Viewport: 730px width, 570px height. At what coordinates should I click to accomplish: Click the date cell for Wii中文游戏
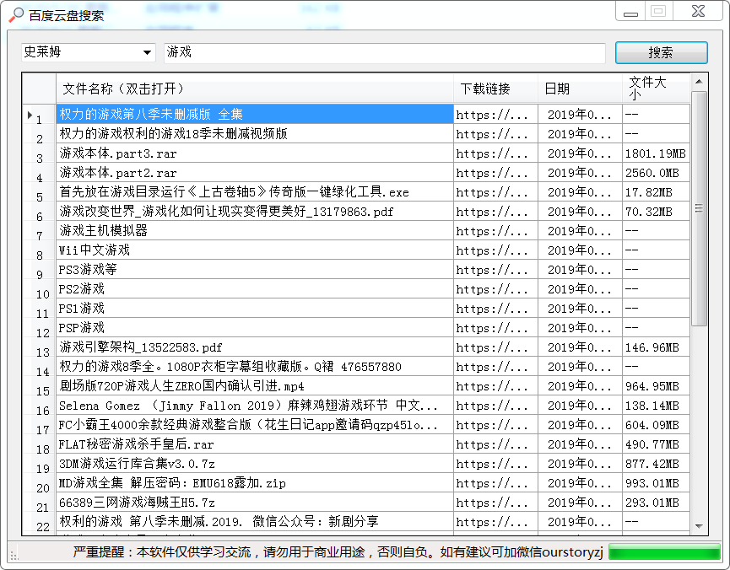[580, 250]
